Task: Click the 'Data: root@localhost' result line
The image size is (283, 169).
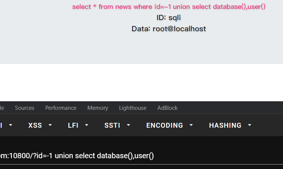Action: pos(169,29)
